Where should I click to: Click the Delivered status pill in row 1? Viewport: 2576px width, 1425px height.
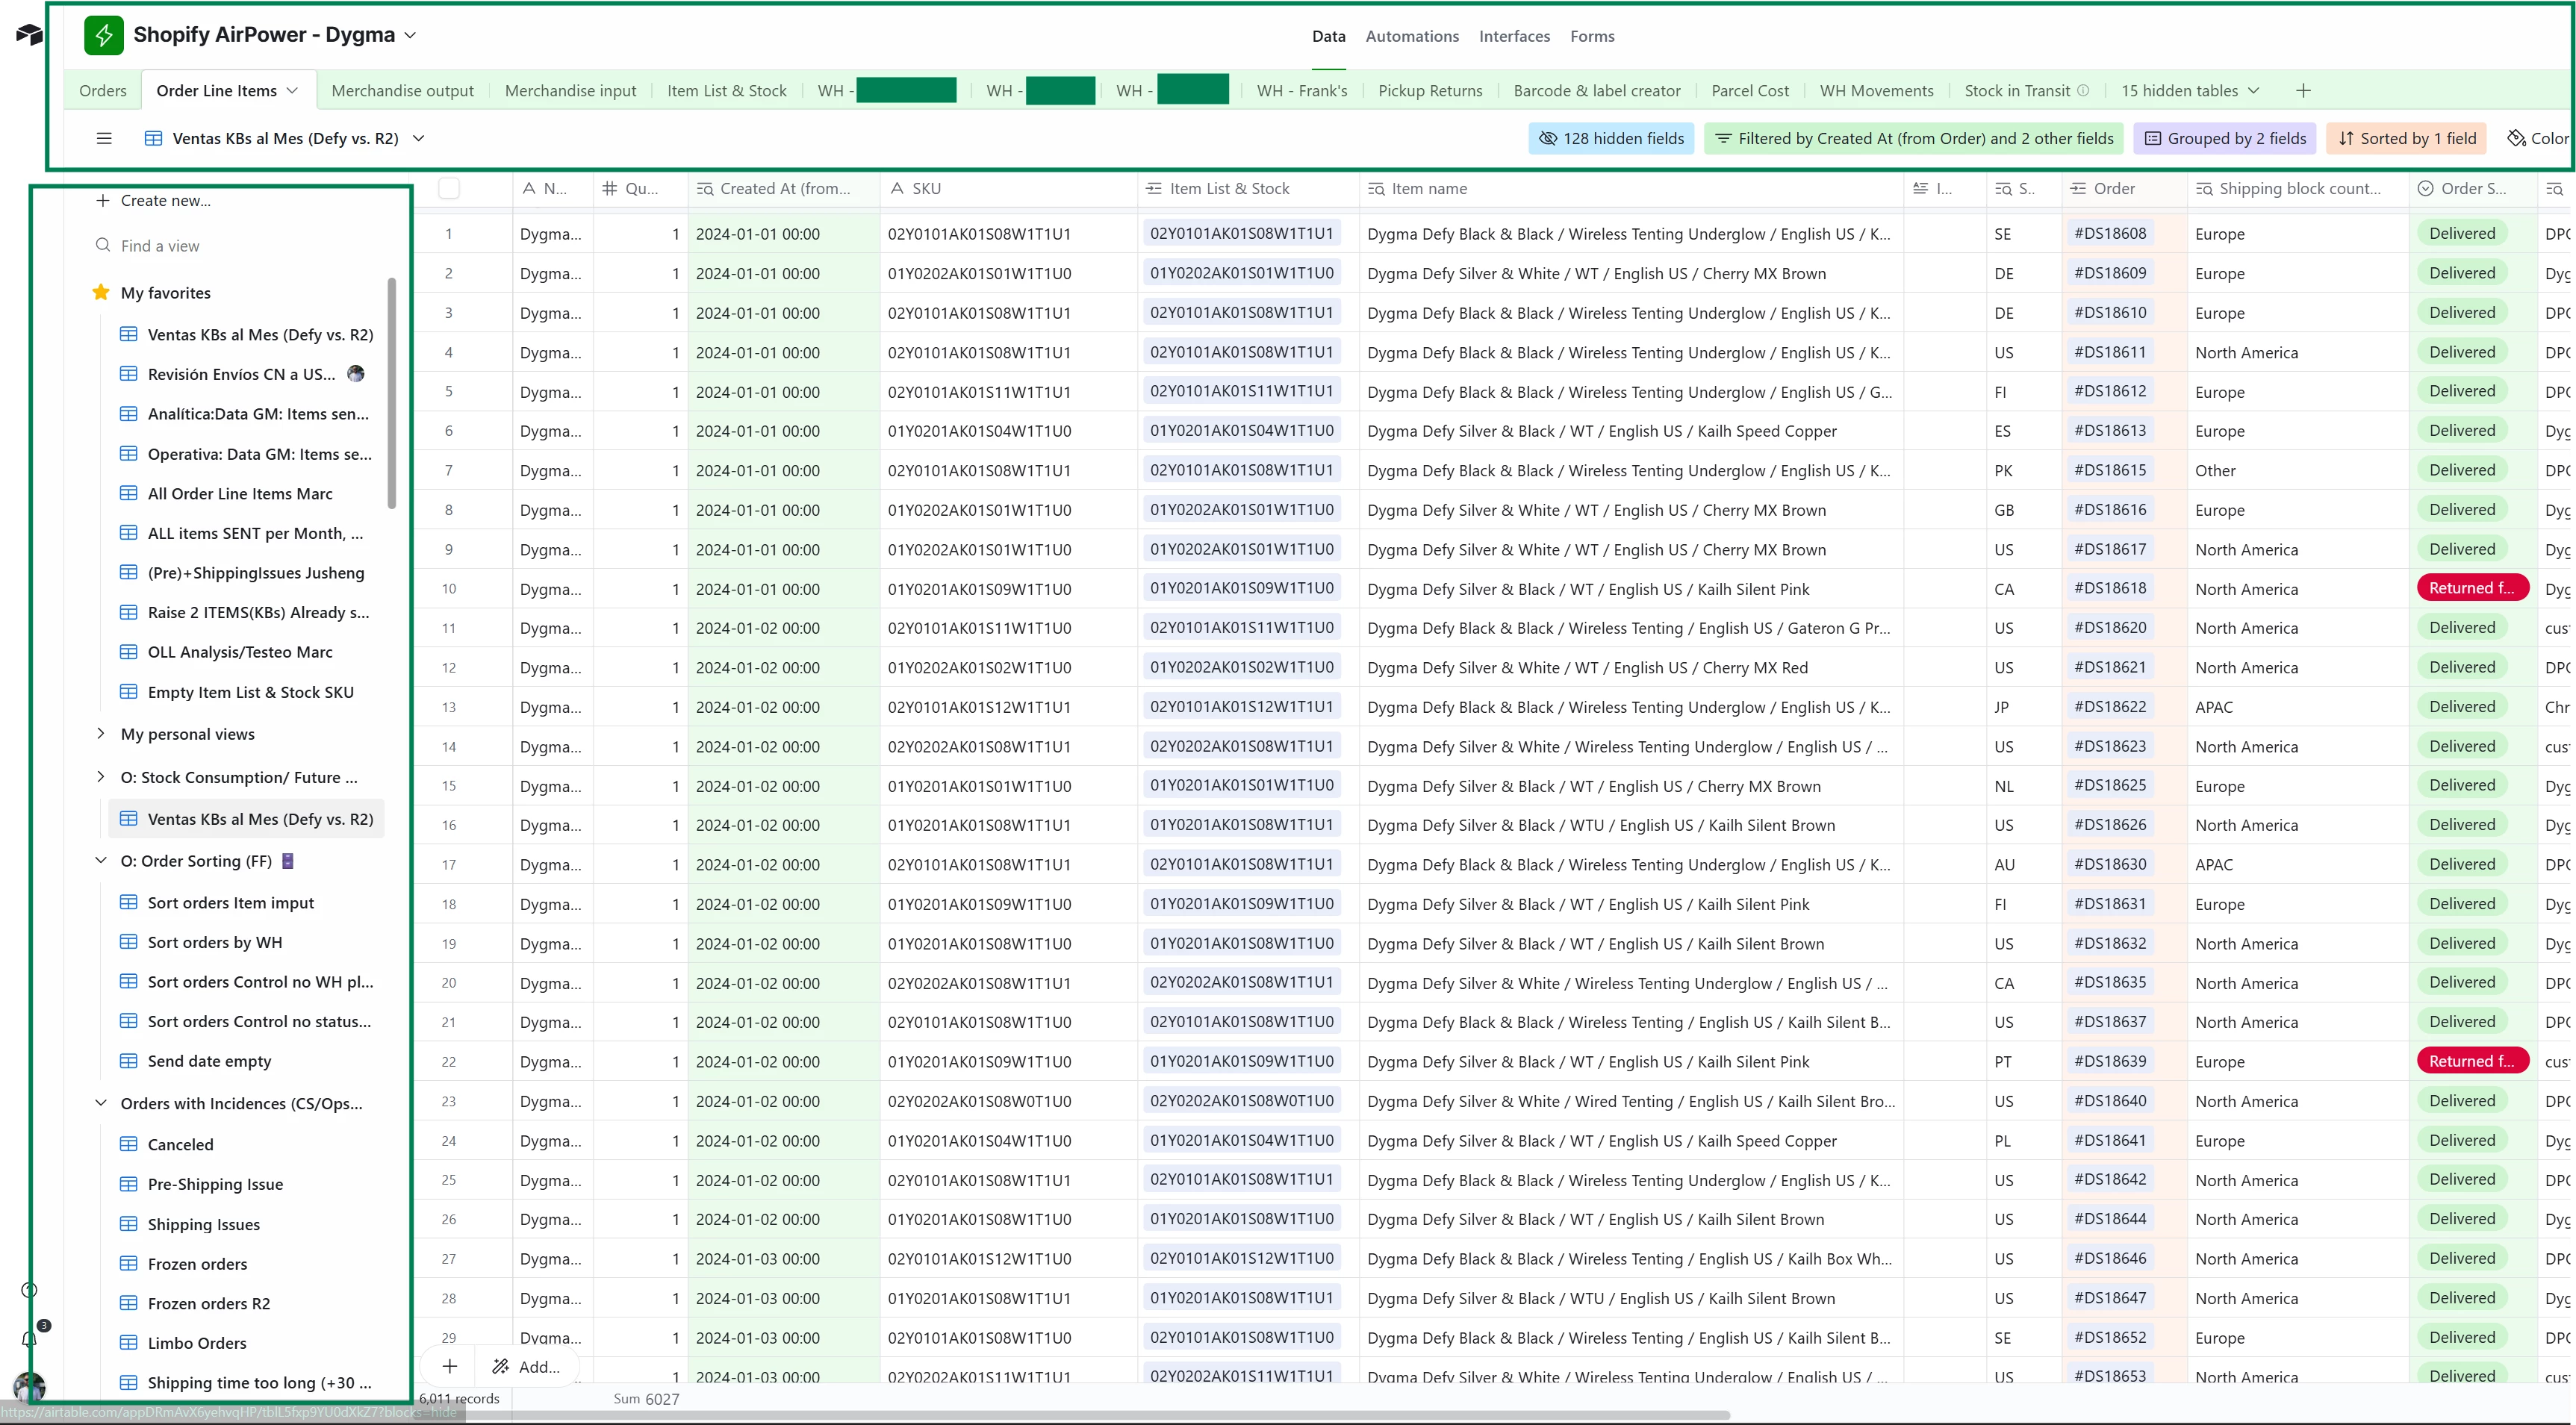(x=2462, y=233)
